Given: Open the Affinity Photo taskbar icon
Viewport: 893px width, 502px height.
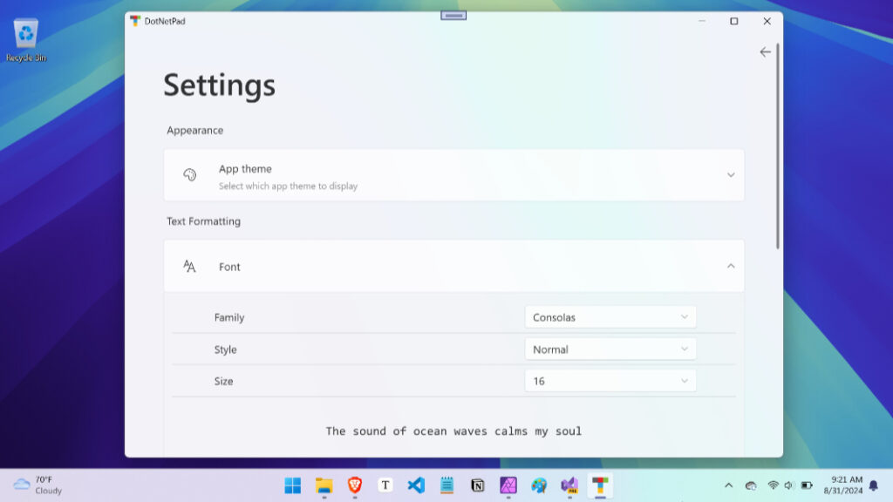Looking at the screenshot, I should tap(508, 485).
